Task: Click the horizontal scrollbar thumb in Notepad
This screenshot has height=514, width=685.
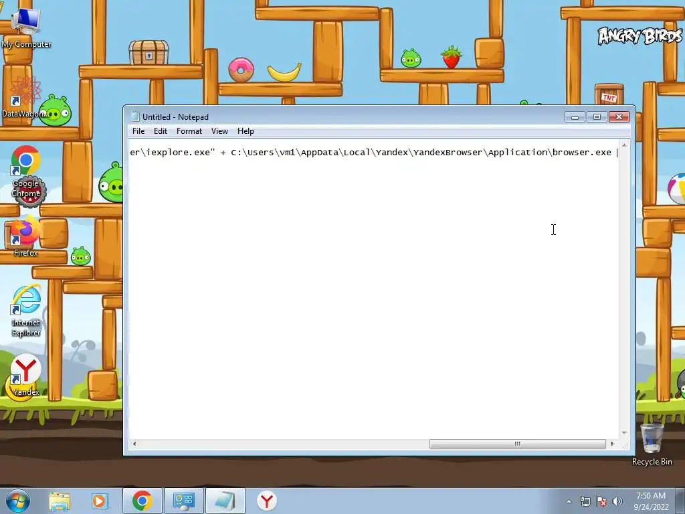Action: (517, 444)
